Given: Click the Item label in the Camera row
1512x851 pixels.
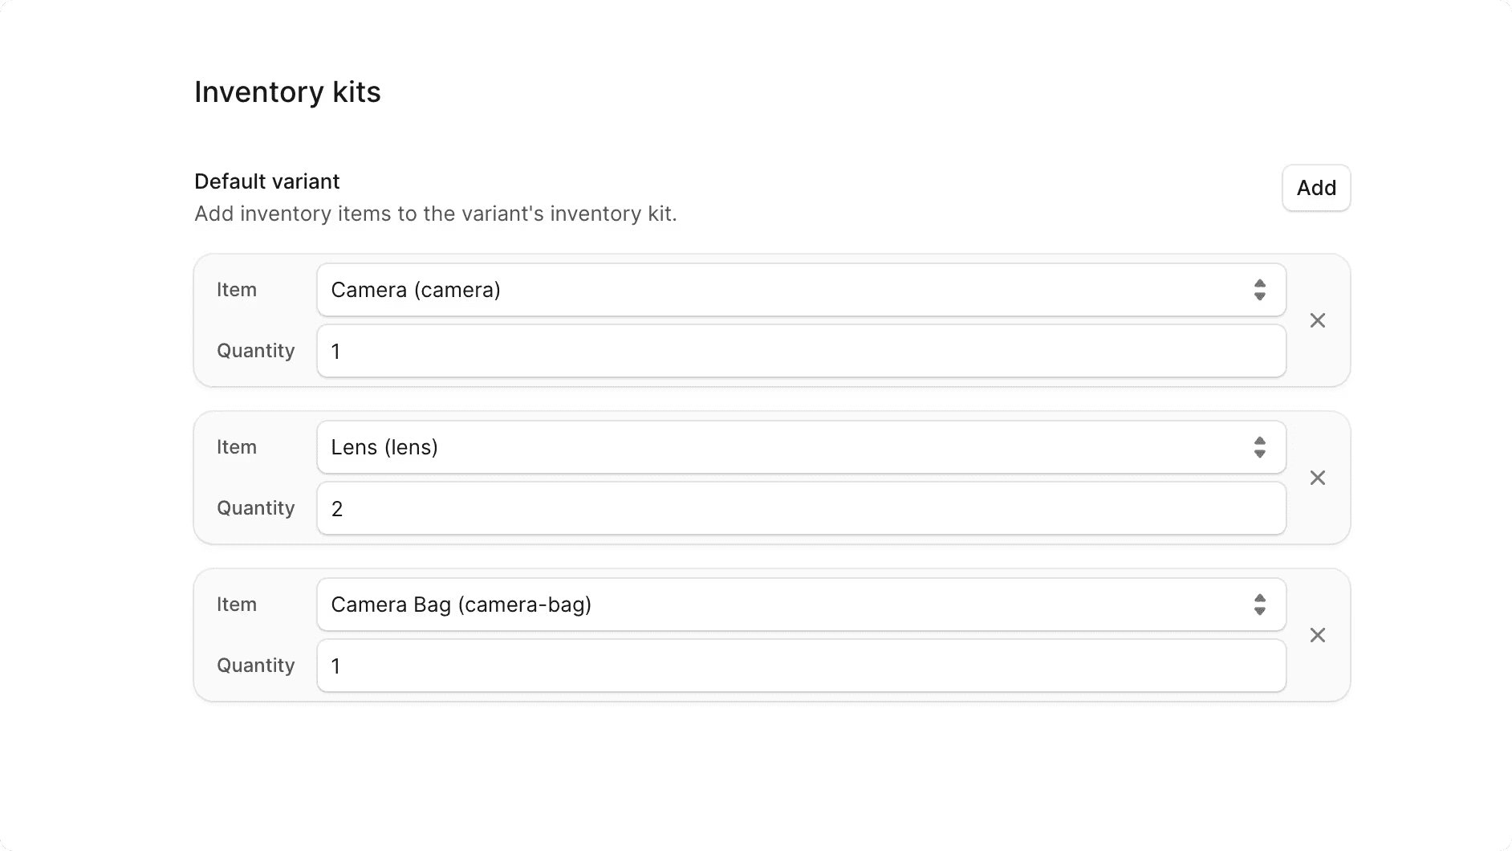Looking at the screenshot, I should pos(237,290).
